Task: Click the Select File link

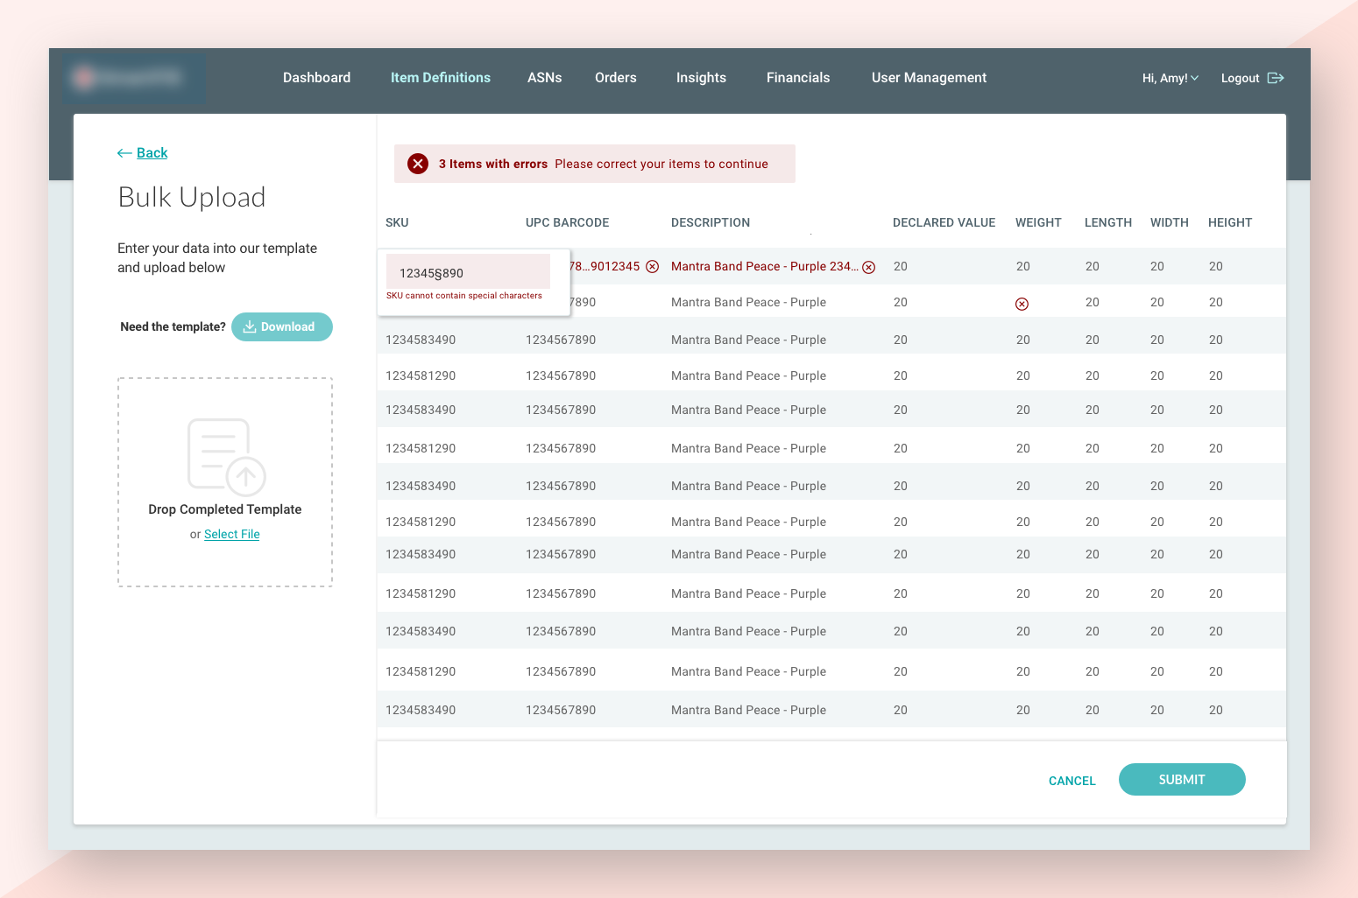Action: point(231,534)
